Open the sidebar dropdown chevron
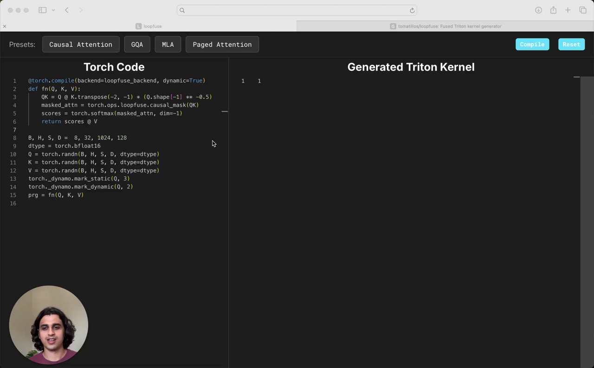 (53, 10)
